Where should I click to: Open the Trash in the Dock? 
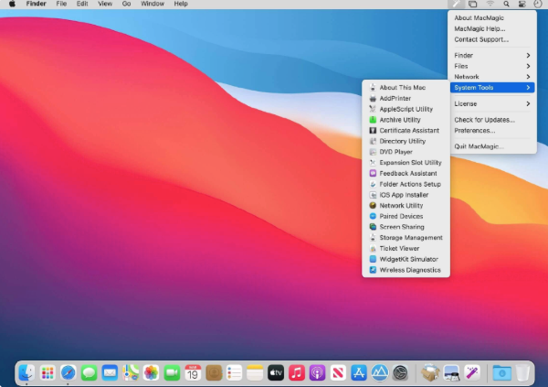(522, 372)
